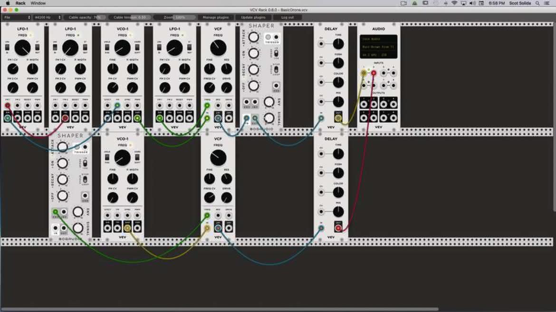The height and width of the screenshot is (312, 556).
Task: Click the INV output jack on top-row Shaper
Action: click(255, 102)
